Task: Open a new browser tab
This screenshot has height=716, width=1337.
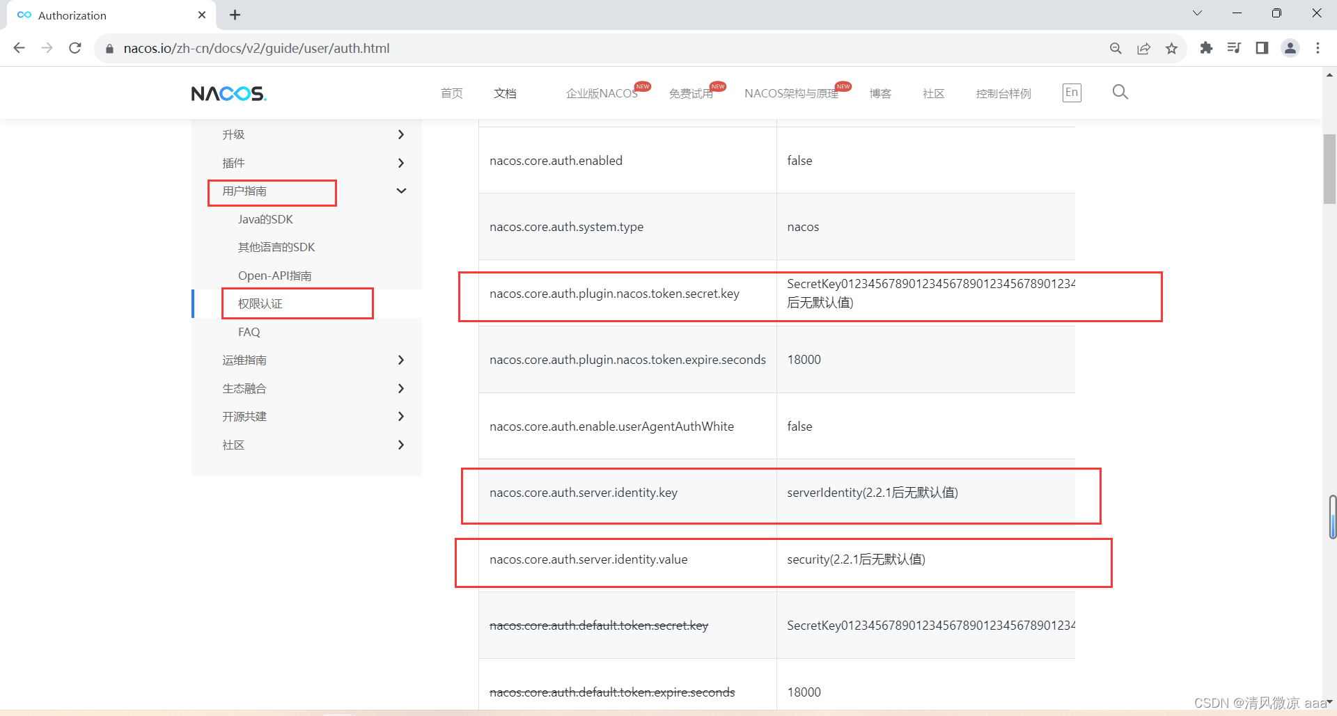Action: pos(235,15)
